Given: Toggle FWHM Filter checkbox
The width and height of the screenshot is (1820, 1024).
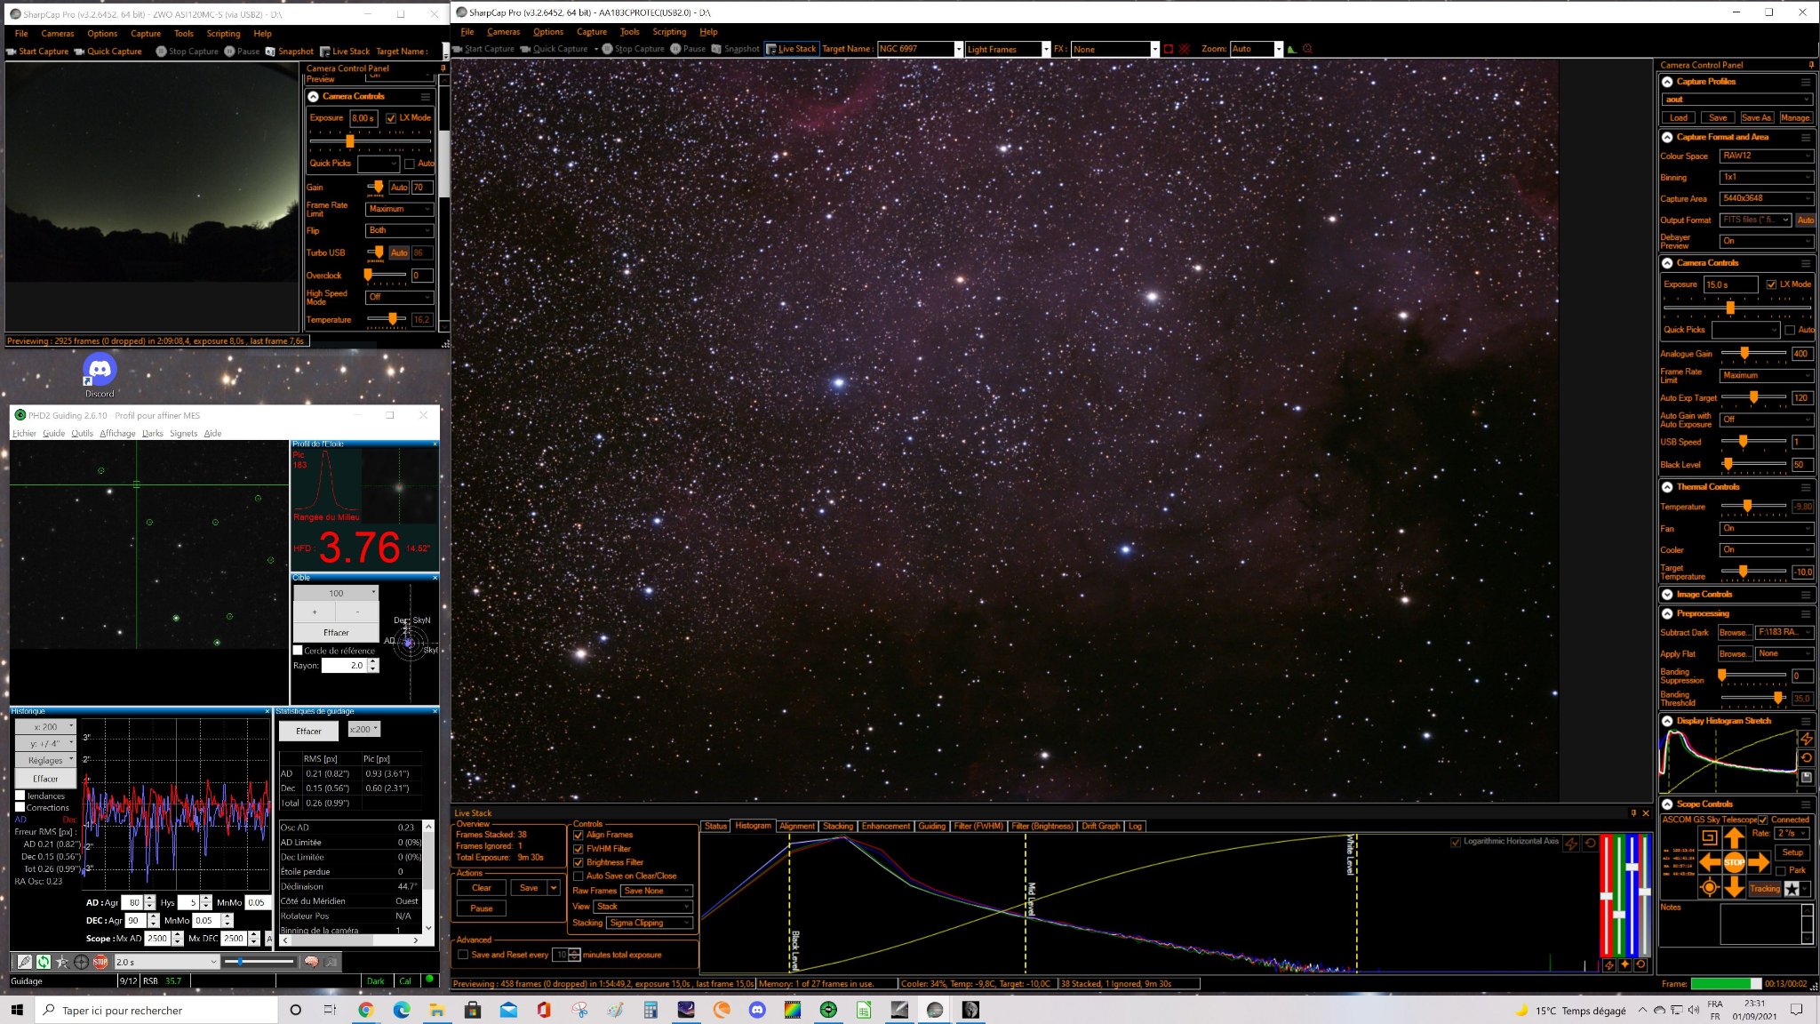Looking at the screenshot, I should pyautogui.click(x=579, y=849).
